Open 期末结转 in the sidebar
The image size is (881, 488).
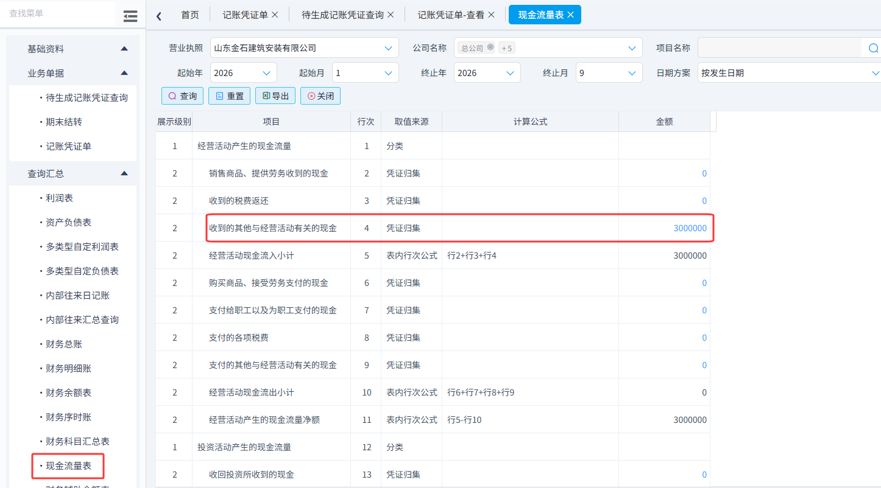pos(64,122)
